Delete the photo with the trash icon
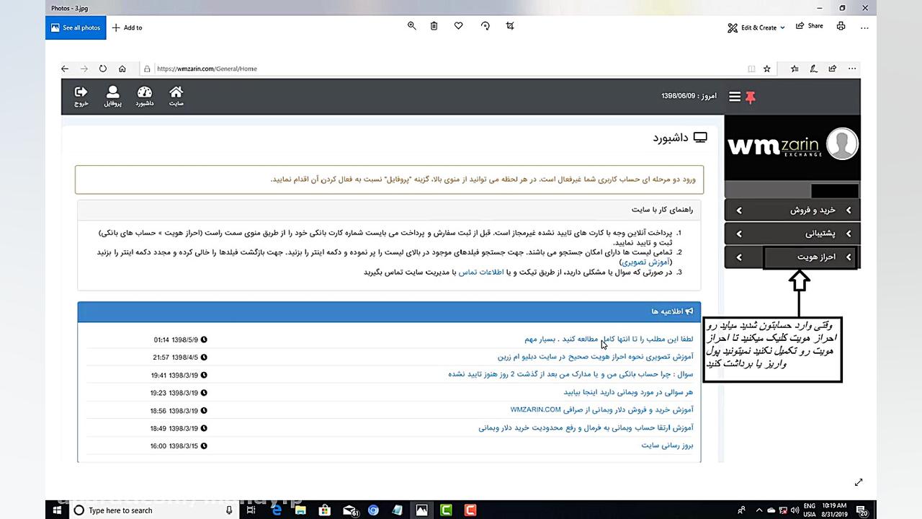922x519 pixels. [x=434, y=26]
